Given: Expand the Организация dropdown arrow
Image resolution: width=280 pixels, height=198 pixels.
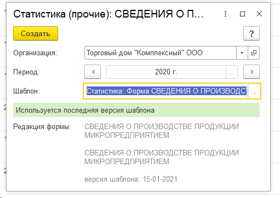Looking at the screenshot, I should [242, 53].
